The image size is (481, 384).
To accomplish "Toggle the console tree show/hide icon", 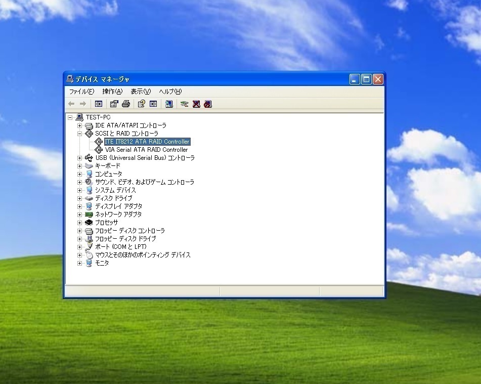I will pos(99,104).
